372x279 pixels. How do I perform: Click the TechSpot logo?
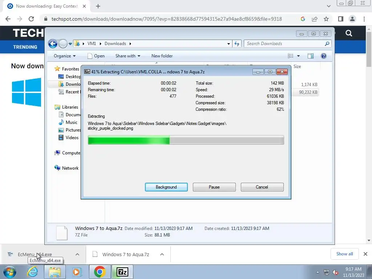[x=28, y=33]
